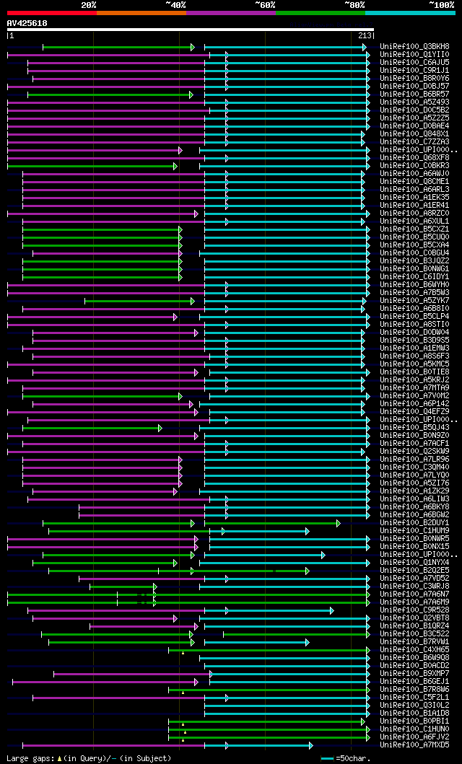This screenshot has height=764, width=462.
Task: Select subject label UniRef100_A7A6N7
Action: [415, 594]
